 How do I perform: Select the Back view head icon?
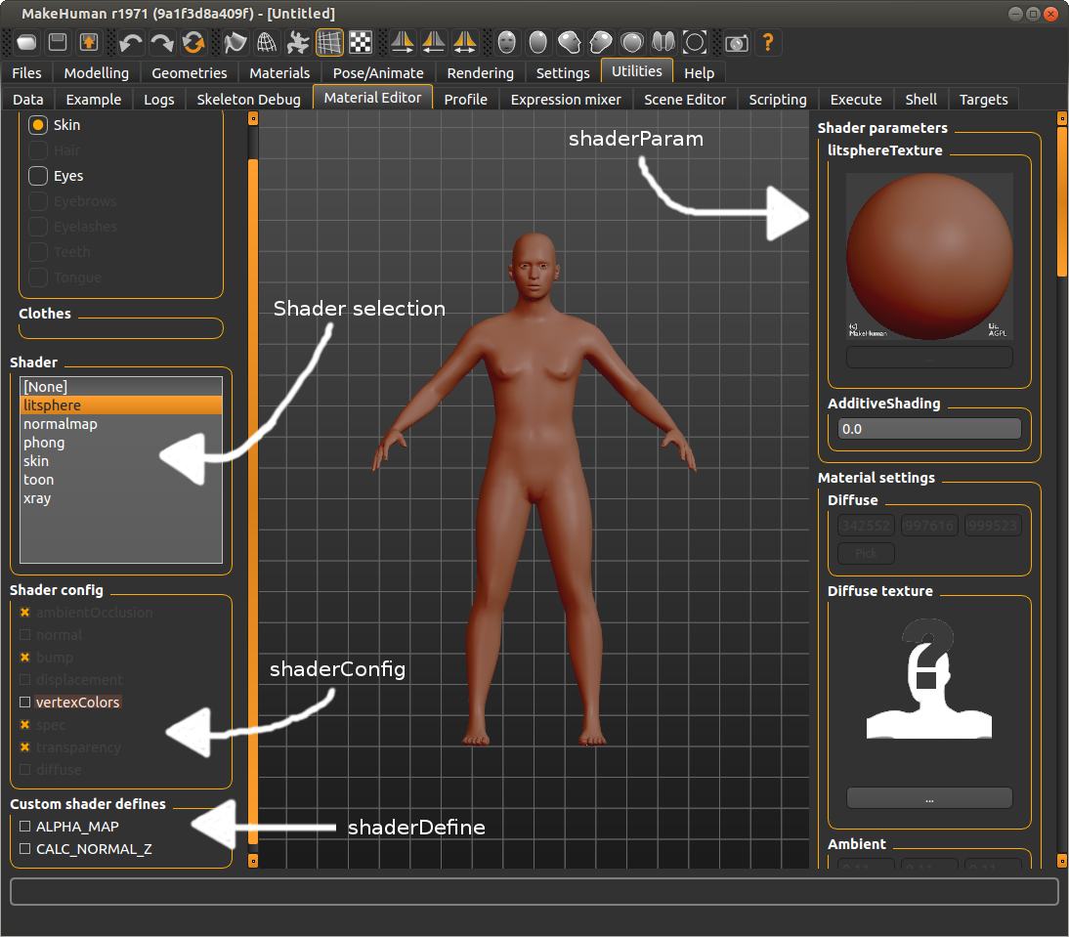pyautogui.click(x=537, y=43)
